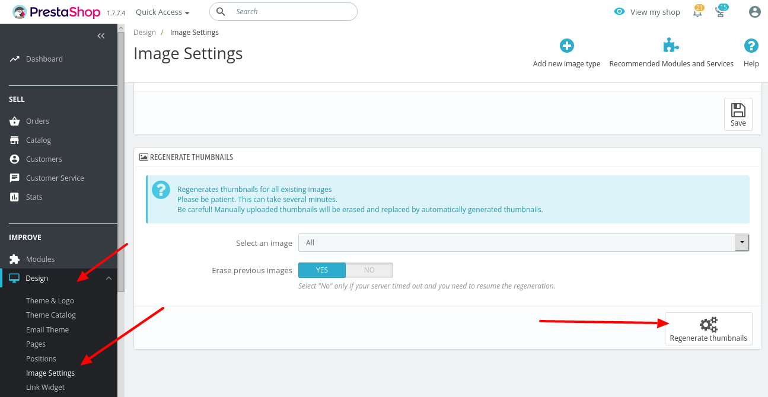This screenshot has height=397, width=768.
Task: Open the Select an image dropdown
Action: [524, 243]
